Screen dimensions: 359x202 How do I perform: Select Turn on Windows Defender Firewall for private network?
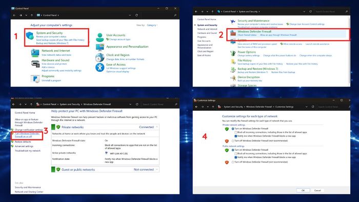pos(233,129)
